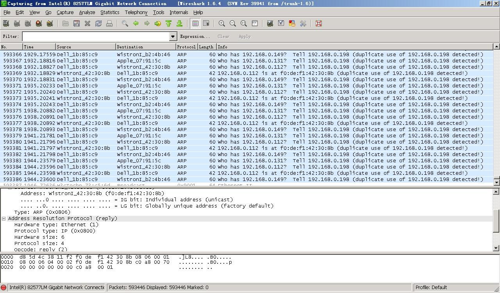The height and width of the screenshot is (293, 500).
Task: Sort packets by the Protocol column header
Action: [186, 47]
